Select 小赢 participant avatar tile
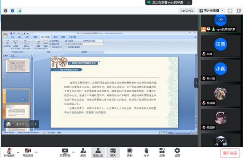The image size is (243, 158). click(x=221, y=71)
